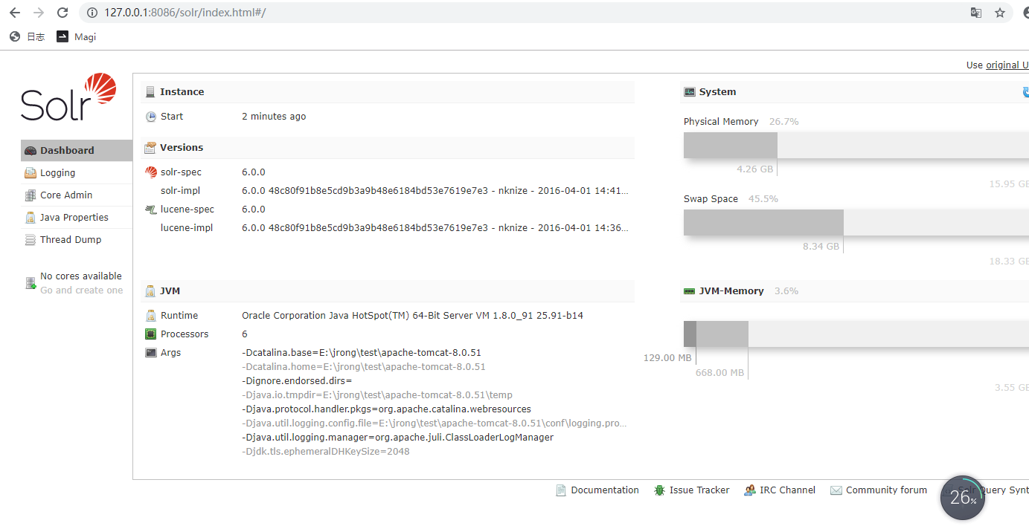Image resolution: width=1029 pixels, height=526 pixels.
Task: Bookmark this page with the star icon
Action: coord(1000,13)
